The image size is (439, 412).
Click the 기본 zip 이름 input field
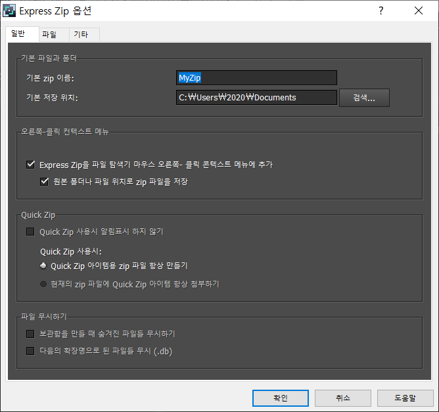coord(256,77)
